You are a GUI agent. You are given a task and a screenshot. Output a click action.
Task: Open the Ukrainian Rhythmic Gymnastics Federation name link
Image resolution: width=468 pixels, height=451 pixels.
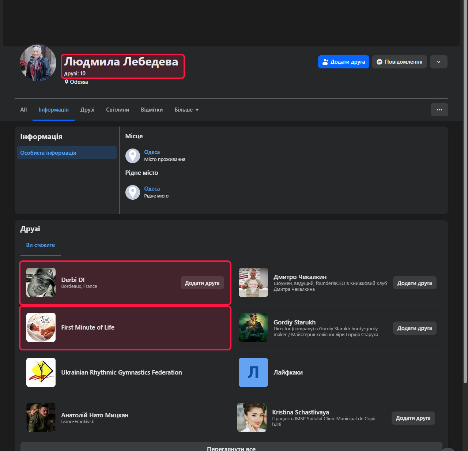[121, 372]
